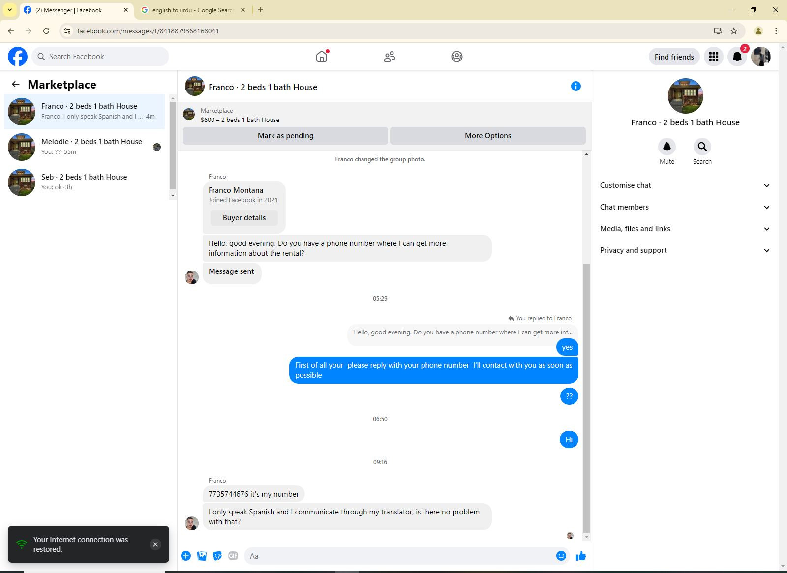
Task: Attach a photo using the image icon
Action: (202, 556)
